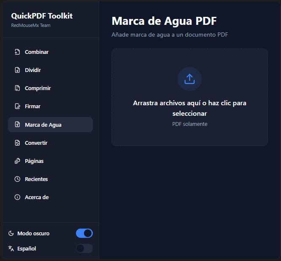Disable the Modo oscuro toggle
Viewport: 281px width, 261px height.
[84, 233]
